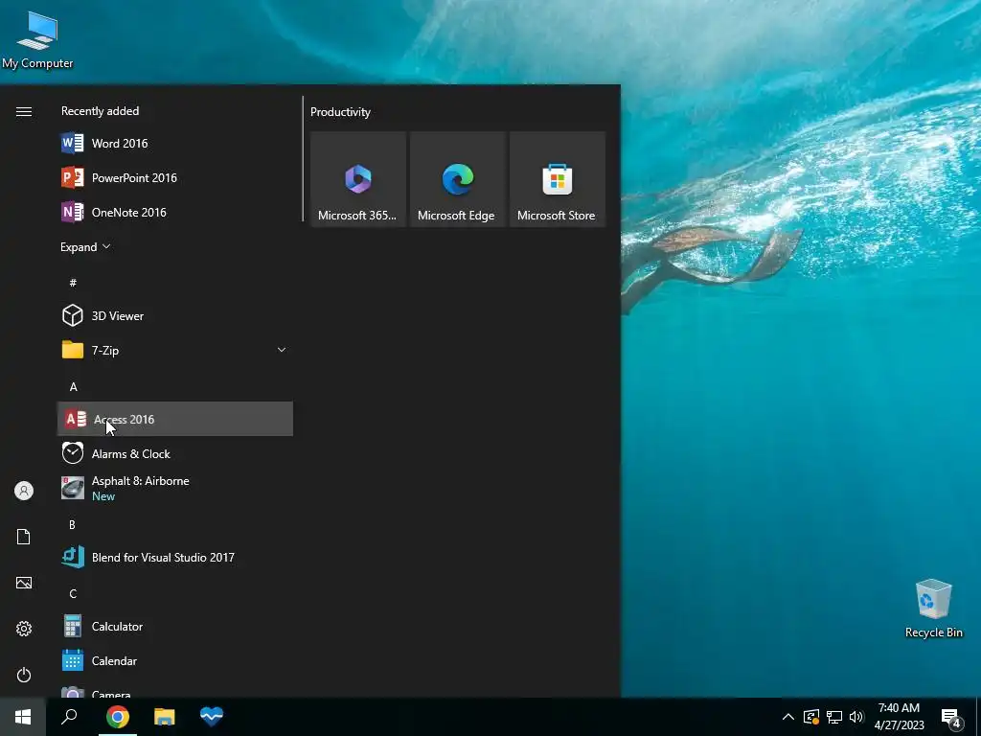Select the Recycle Bin desktop icon
The height and width of the screenshot is (736, 981).
click(x=933, y=609)
